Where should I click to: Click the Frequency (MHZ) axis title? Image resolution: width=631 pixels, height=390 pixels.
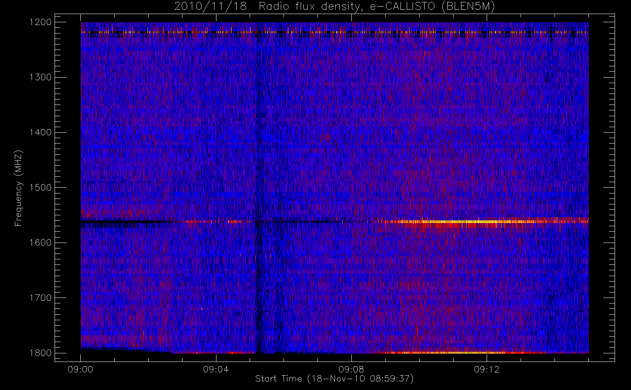point(18,188)
